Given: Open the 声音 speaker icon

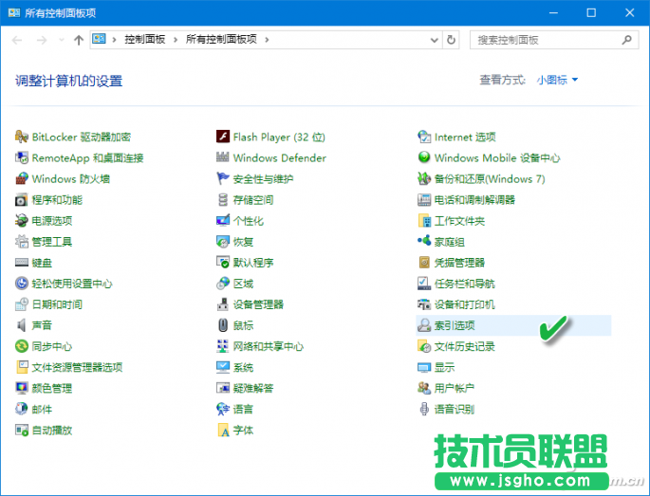Looking at the screenshot, I should coord(22,325).
